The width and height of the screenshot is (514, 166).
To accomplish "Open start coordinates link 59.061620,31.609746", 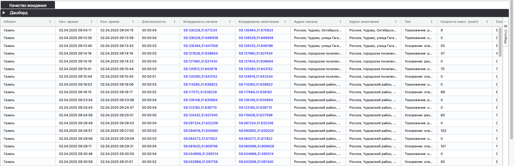I will (x=200, y=146).
